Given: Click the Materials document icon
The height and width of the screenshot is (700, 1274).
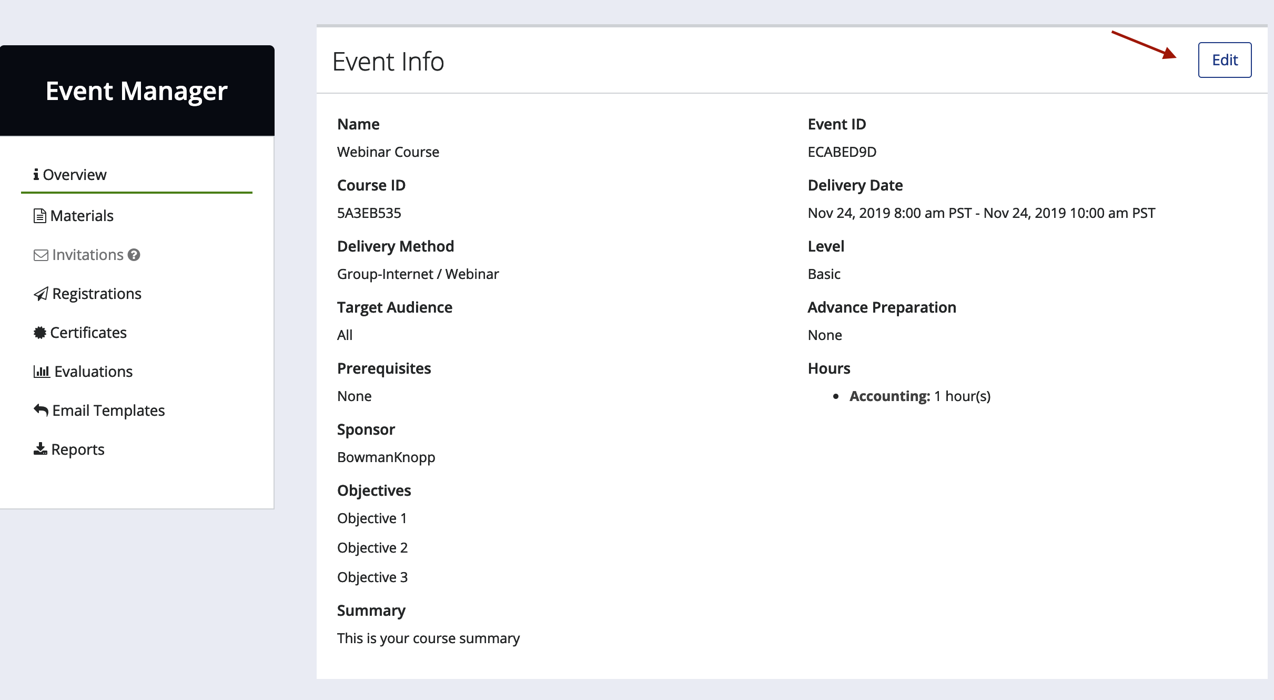Looking at the screenshot, I should (39, 216).
